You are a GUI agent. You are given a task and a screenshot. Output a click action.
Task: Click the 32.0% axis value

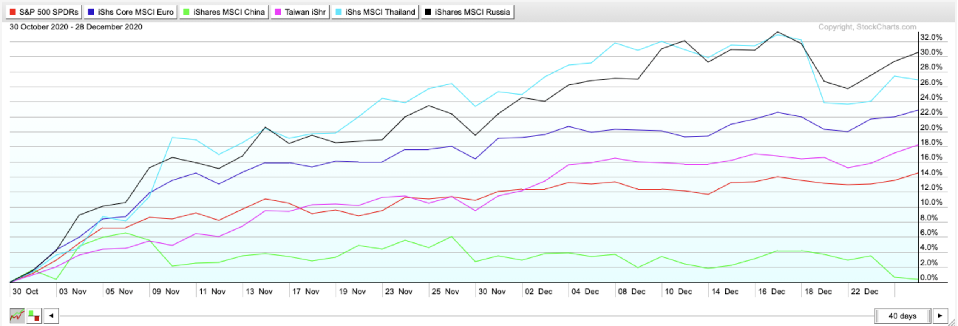[x=931, y=37]
